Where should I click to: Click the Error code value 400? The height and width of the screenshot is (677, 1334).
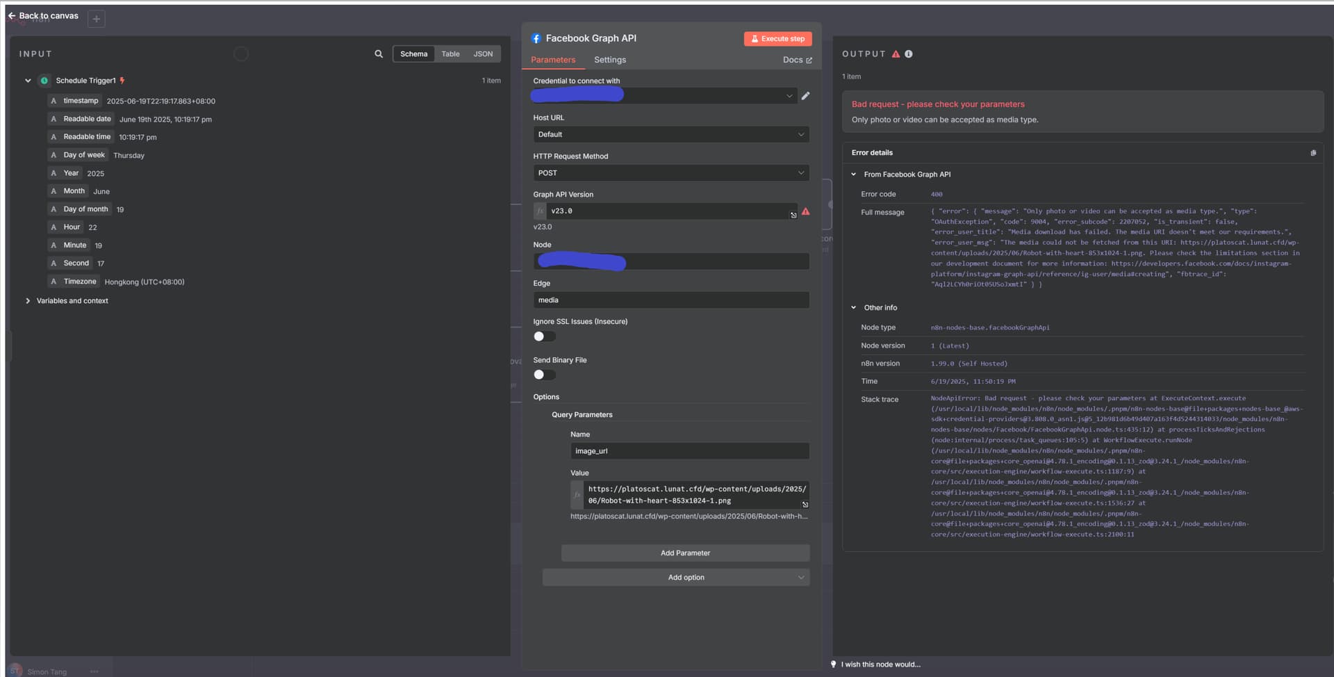click(937, 195)
